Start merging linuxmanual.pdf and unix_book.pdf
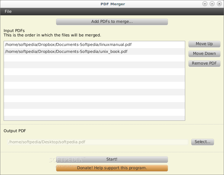Viewport: 224px width, 175px height. click(112, 159)
